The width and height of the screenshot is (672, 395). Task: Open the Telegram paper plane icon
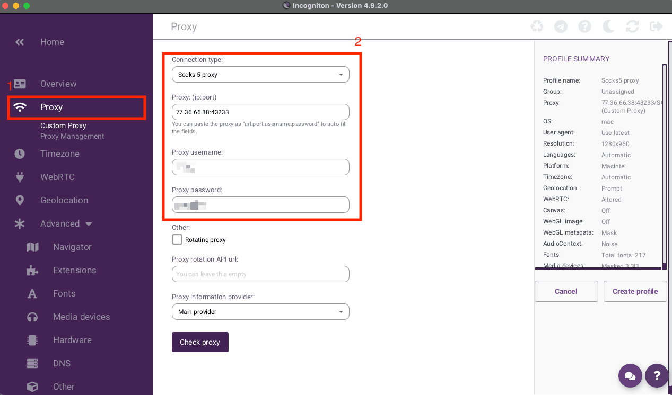pos(560,25)
